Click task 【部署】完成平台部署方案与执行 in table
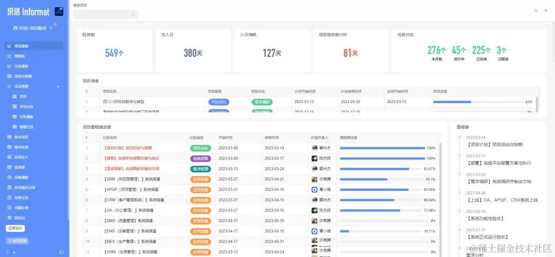The height and width of the screenshot is (257, 555). tap(131, 159)
